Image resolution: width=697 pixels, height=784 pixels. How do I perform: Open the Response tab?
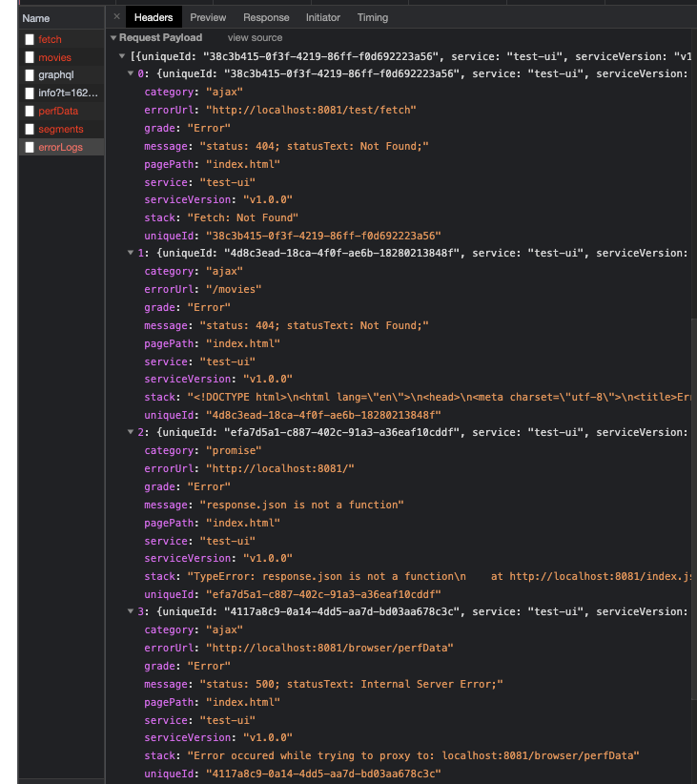pos(266,17)
